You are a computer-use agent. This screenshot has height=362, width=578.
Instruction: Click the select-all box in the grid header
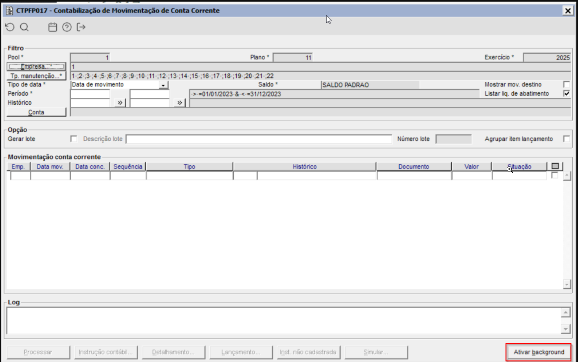[x=555, y=166]
